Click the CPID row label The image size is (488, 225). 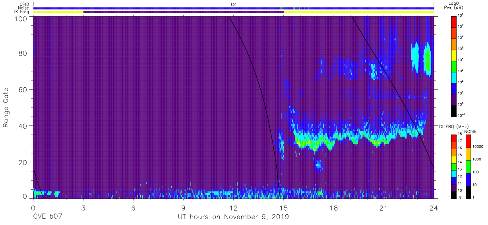(x=25, y=4)
